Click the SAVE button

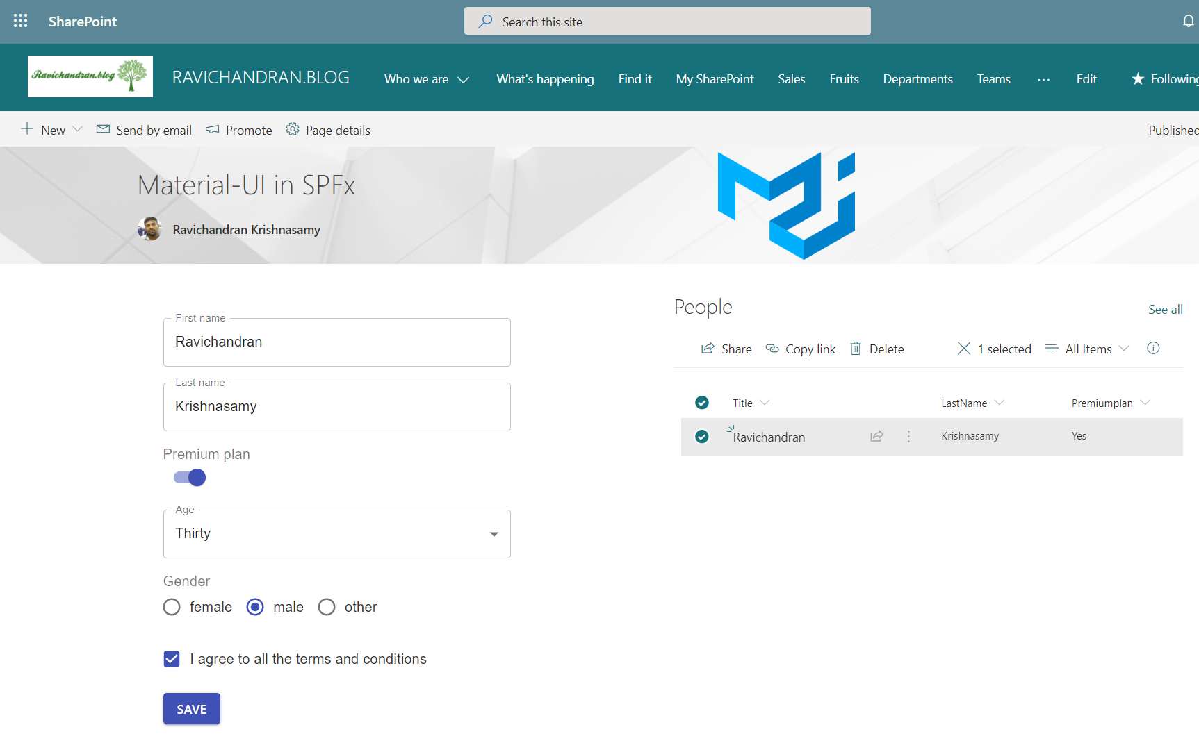point(192,709)
